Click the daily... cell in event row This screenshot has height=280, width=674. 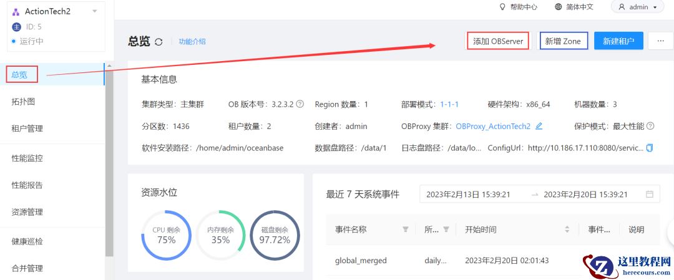pyautogui.click(x=435, y=261)
